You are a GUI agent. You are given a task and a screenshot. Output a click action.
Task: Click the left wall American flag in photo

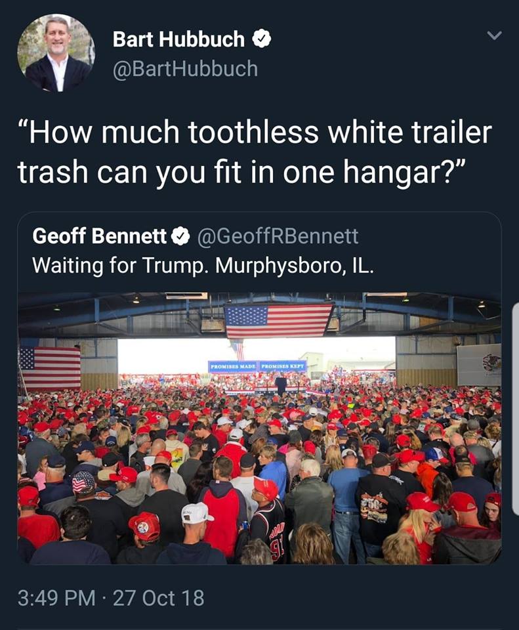[50, 368]
